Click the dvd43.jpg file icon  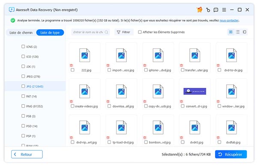click(x=195, y=127)
